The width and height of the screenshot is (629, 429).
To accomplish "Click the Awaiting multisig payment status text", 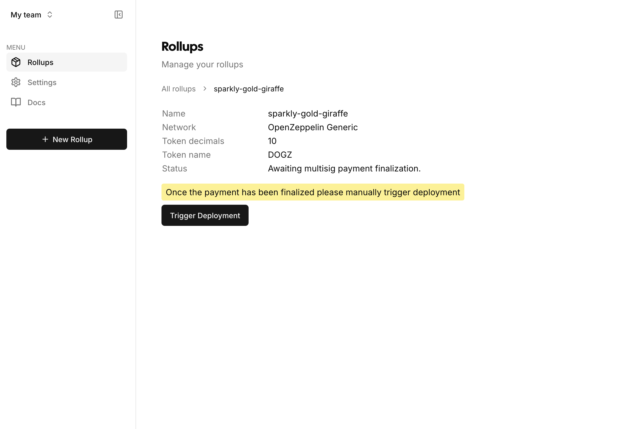I will 344,169.
